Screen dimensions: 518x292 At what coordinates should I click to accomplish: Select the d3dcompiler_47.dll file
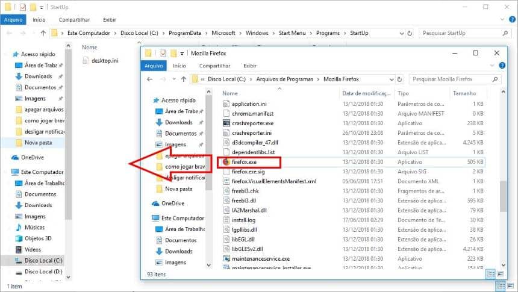255,142
